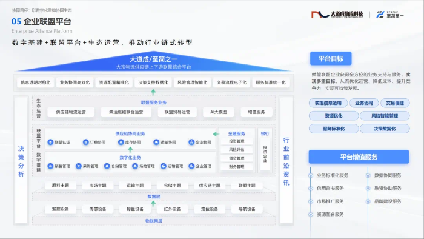
Task: Click the 称重设备 box
Action: click(x=135, y=209)
